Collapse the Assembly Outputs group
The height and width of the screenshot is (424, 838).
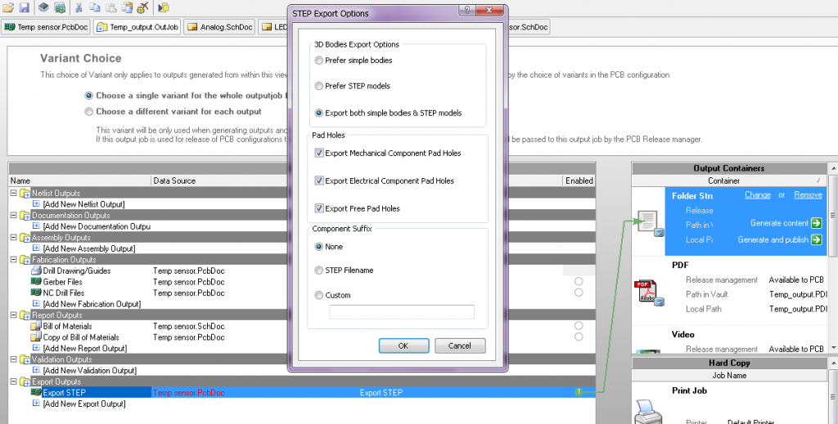(14, 238)
